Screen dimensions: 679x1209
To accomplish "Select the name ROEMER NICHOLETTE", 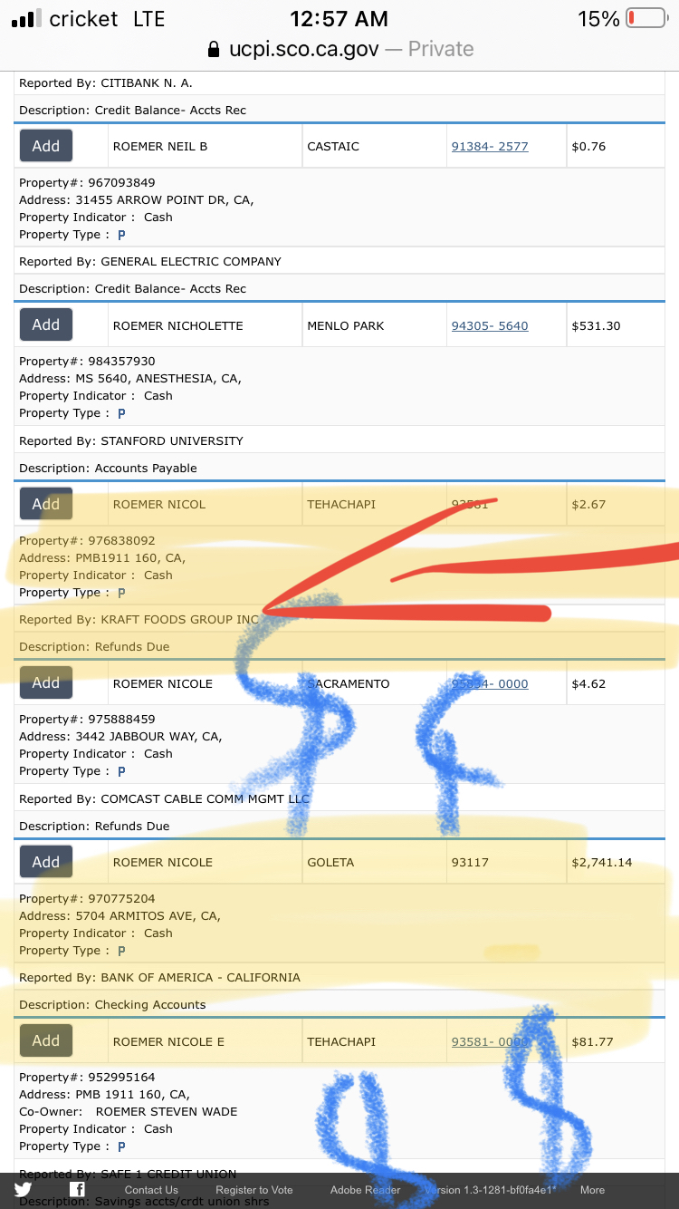I will pos(177,326).
